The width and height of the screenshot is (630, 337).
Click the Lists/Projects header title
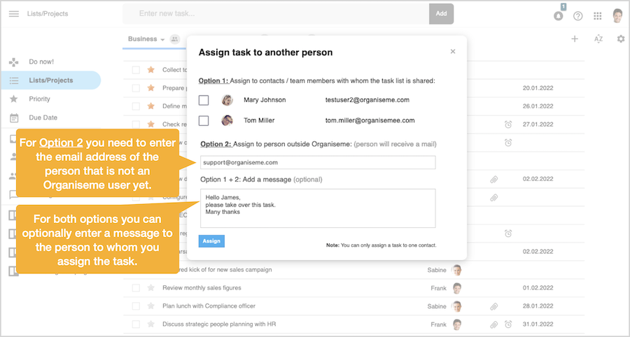[x=48, y=14]
